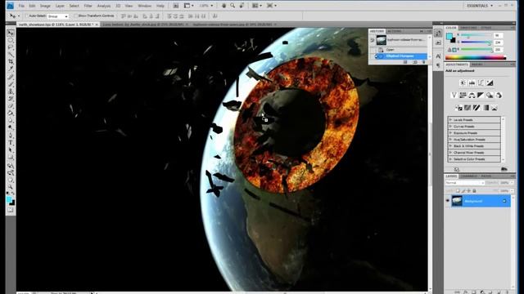Switch to the Masks tab
This screenshot has height=294, width=524.
[477, 65]
